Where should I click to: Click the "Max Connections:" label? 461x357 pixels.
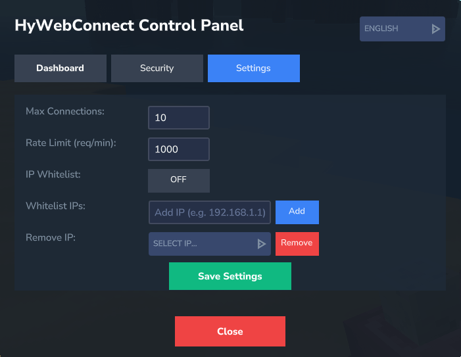65,112
